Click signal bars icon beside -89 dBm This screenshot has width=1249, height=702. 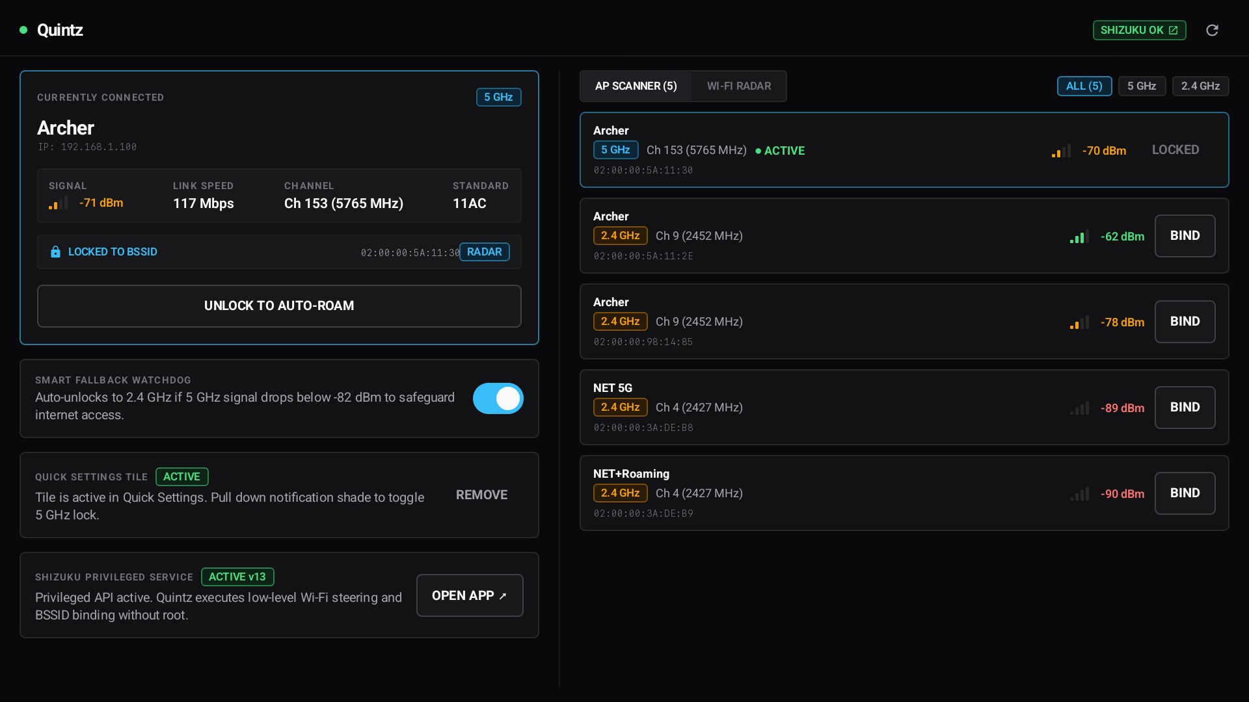(x=1079, y=408)
